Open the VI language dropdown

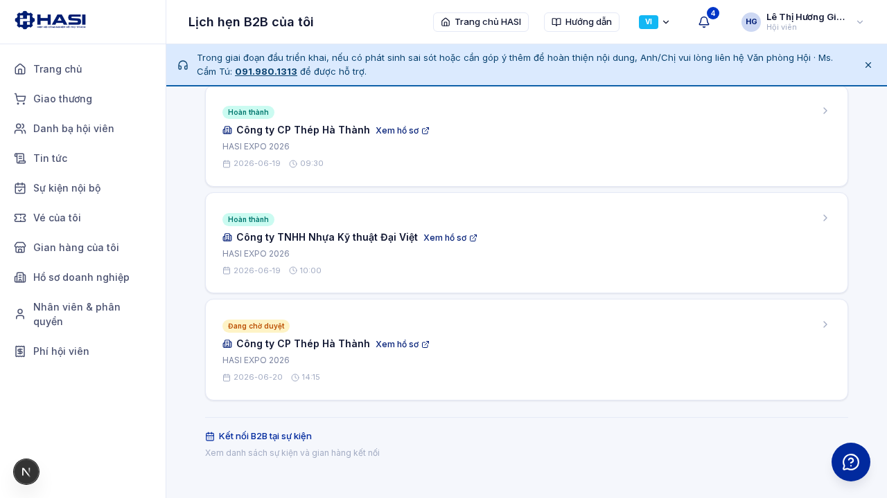(x=654, y=22)
